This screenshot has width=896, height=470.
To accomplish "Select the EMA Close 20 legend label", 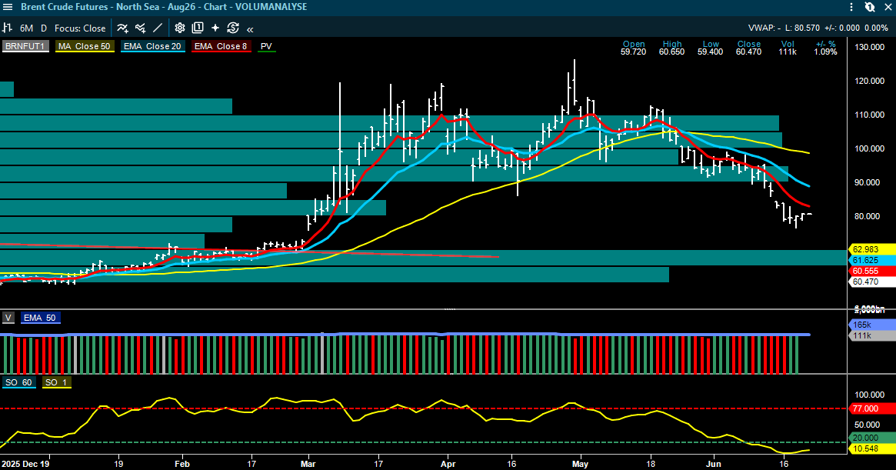I will (x=152, y=46).
